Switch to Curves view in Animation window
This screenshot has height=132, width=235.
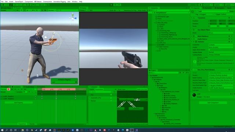point(32,124)
